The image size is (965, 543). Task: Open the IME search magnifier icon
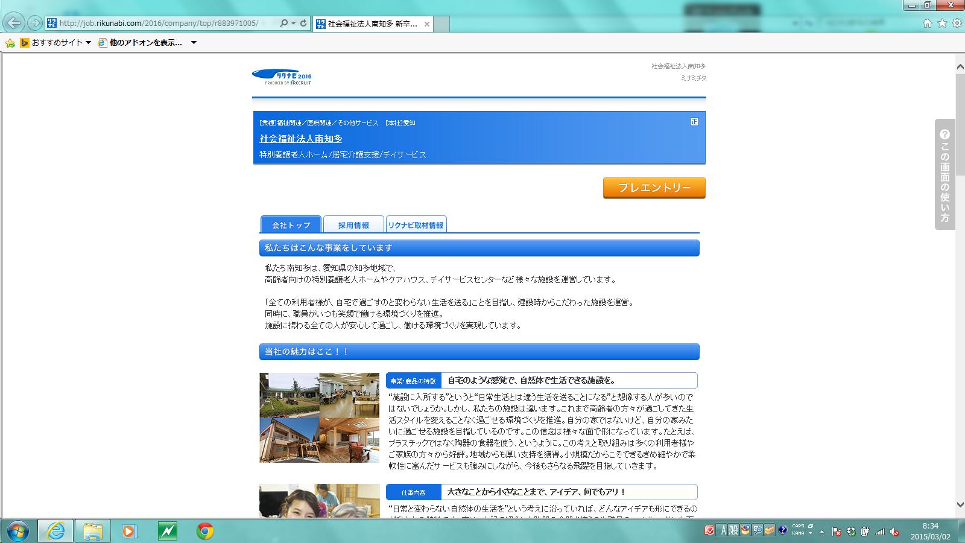click(758, 530)
